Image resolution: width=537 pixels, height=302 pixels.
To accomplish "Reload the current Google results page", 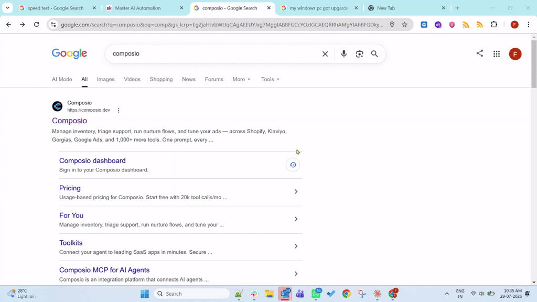I will 36,24.
